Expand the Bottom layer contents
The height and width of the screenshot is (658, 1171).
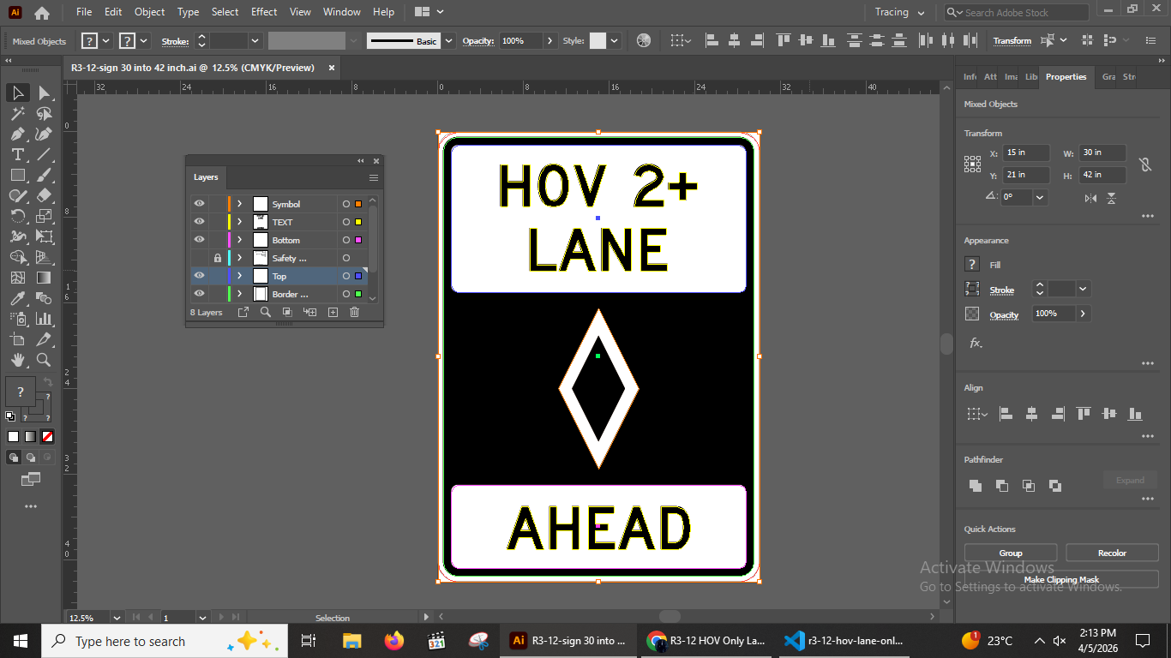click(x=239, y=239)
